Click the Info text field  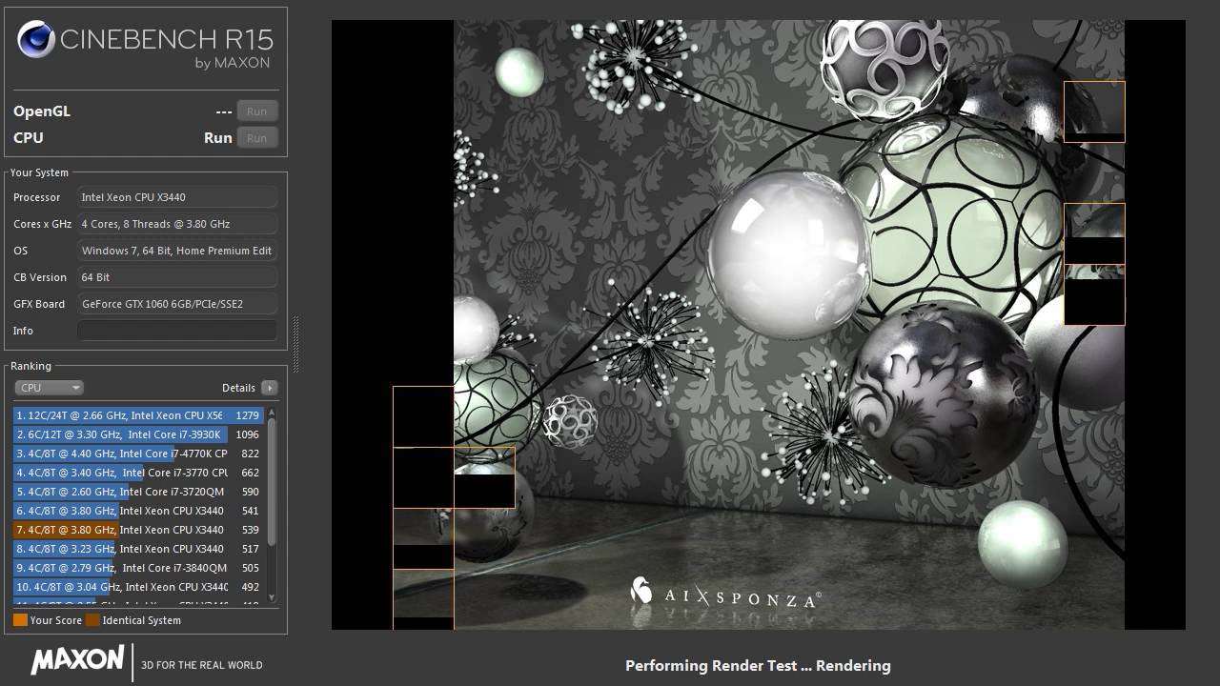click(x=177, y=331)
